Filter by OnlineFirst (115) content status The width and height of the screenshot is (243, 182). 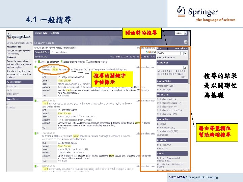tap(165, 86)
